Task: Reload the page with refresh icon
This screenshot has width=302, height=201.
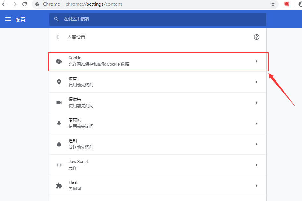Action: click(25, 4)
